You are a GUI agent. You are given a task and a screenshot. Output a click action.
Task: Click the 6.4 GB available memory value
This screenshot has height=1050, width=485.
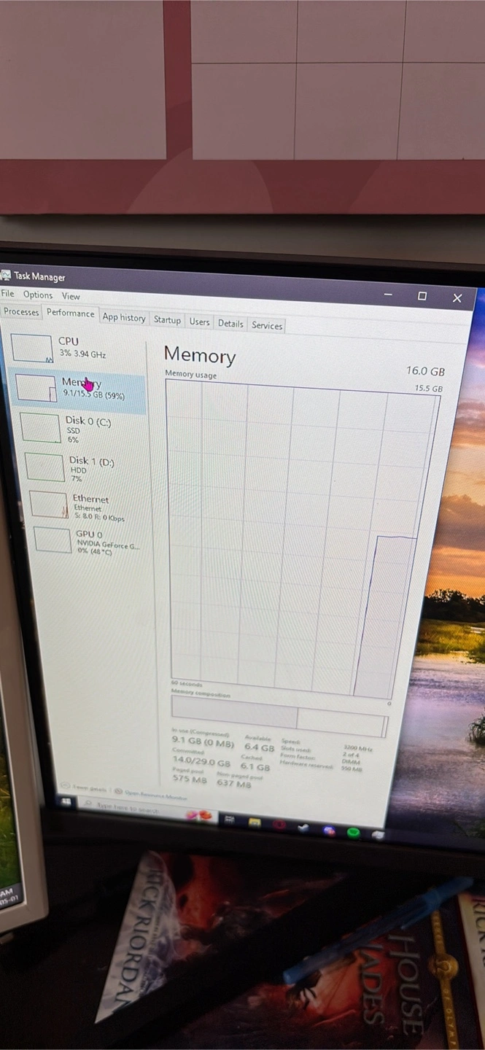(x=259, y=747)
